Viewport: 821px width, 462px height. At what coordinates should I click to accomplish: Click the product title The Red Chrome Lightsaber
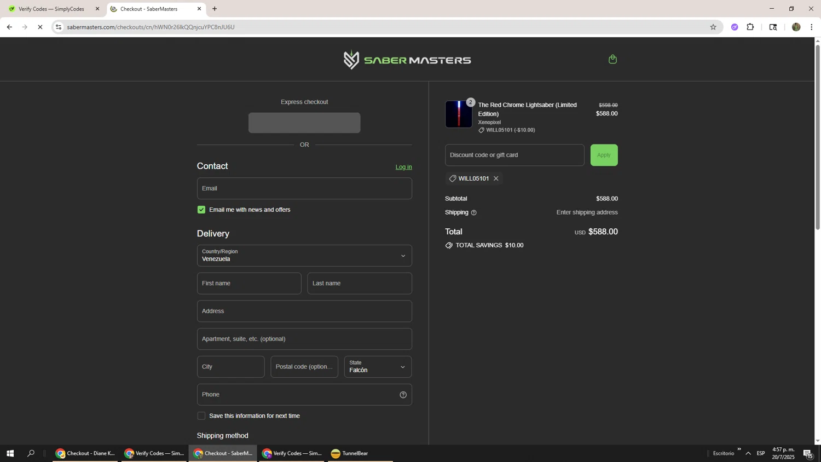pyautogui.click(x=527, y=109)
